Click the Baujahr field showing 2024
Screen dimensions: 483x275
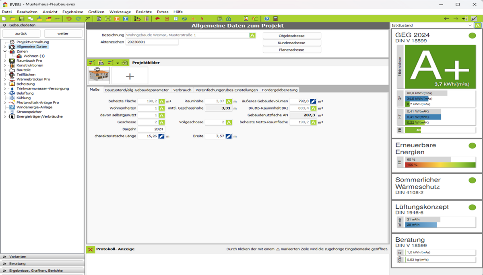(x=151, y=129)
